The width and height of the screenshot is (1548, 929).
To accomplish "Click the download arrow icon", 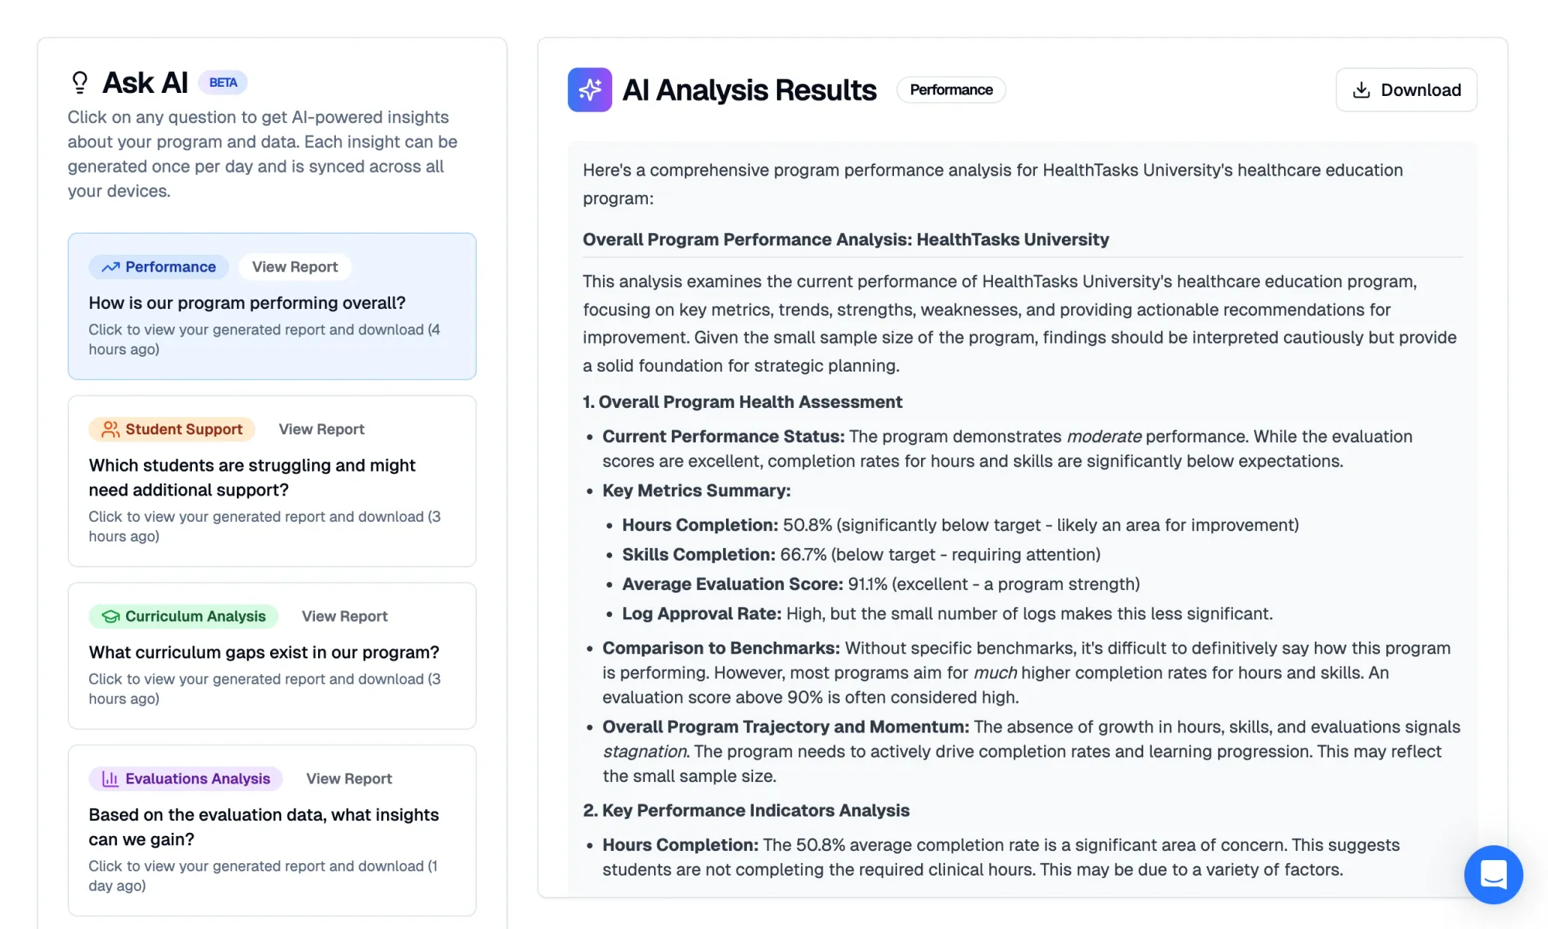I will click(x=1361, y=90).
